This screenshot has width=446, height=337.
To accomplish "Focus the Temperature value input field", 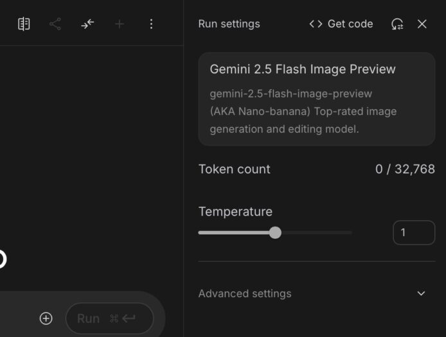I will pos(413,232).
